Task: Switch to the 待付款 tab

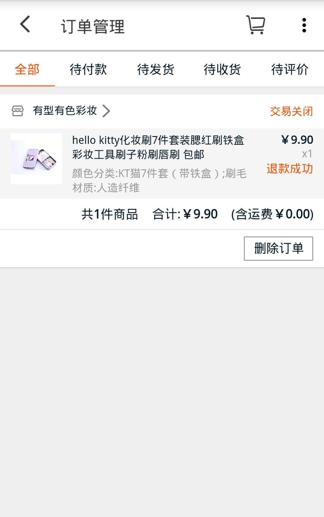Action: click(88, 70)
